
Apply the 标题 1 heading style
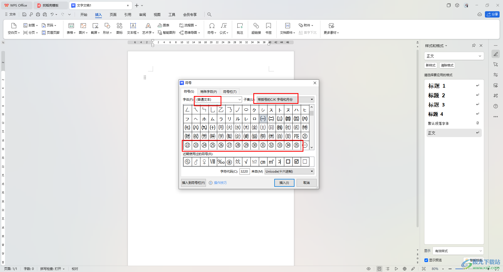tap(454, 86)
